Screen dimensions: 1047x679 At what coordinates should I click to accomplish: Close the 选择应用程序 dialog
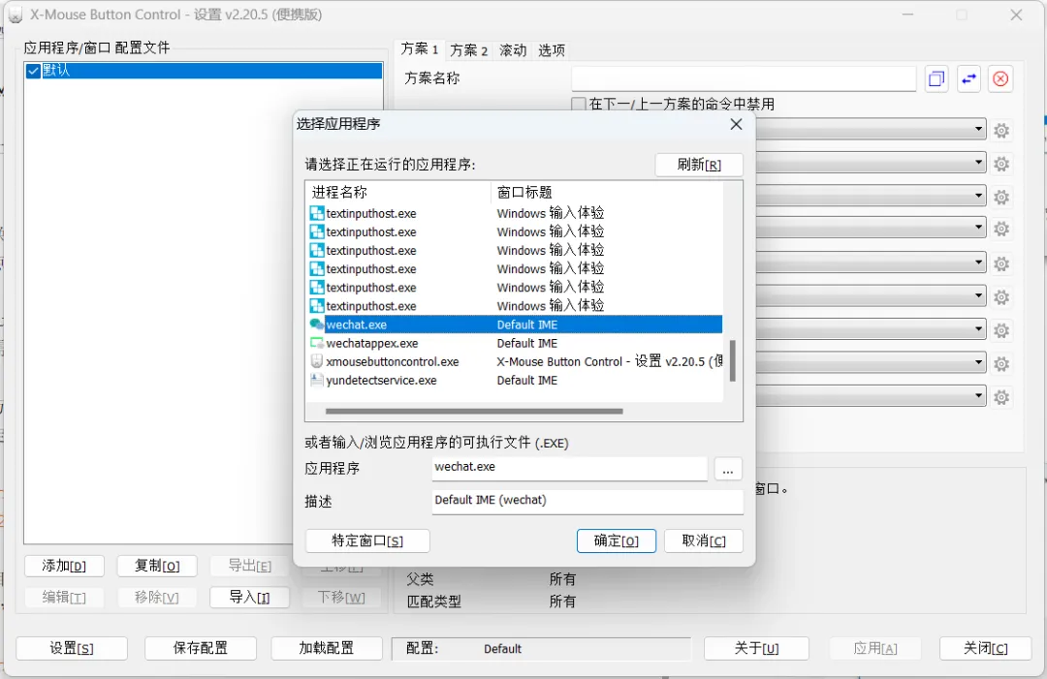(736, 124)
